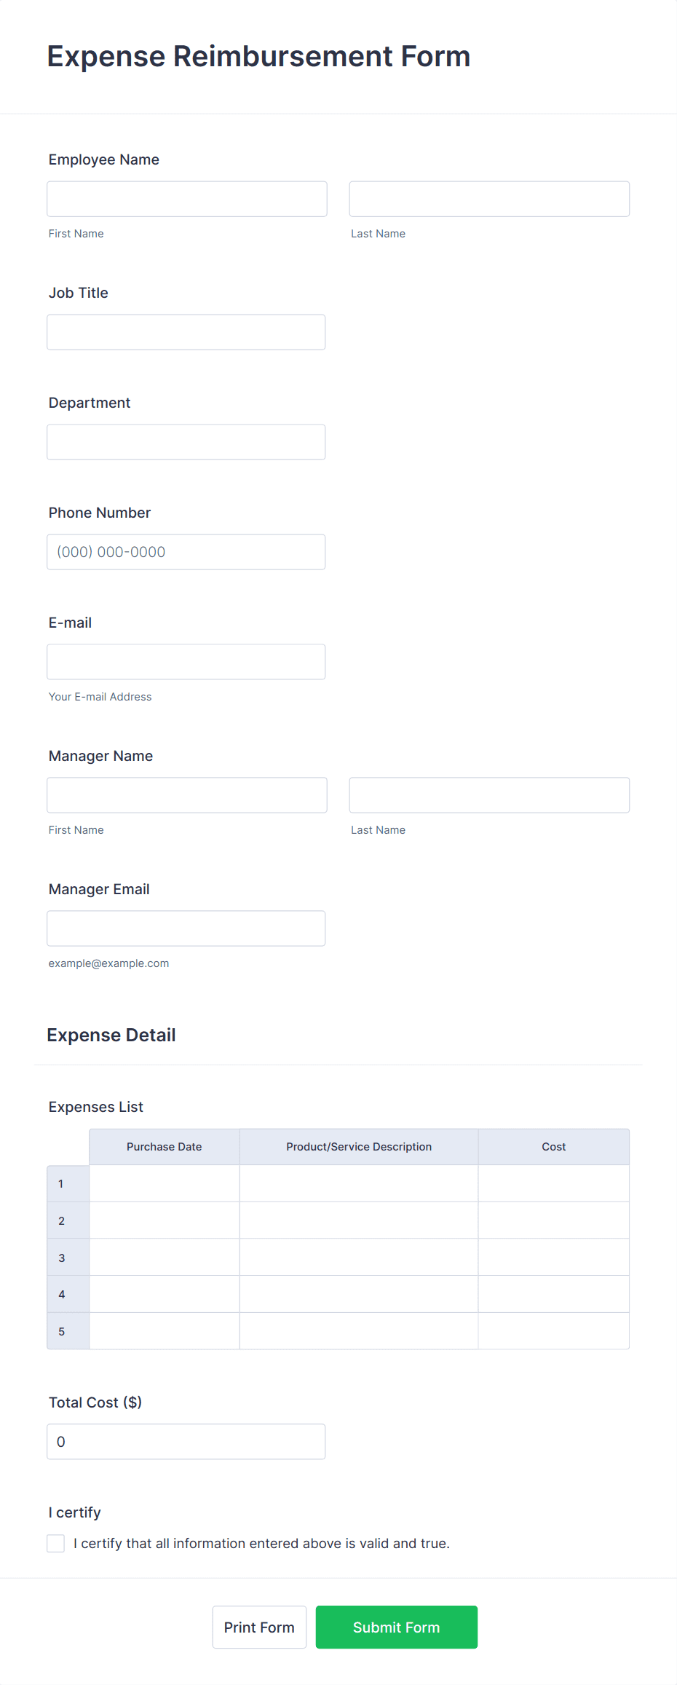677x1685 pixels.
Task: Click the Manager Email input box
Action: [186, 928]
